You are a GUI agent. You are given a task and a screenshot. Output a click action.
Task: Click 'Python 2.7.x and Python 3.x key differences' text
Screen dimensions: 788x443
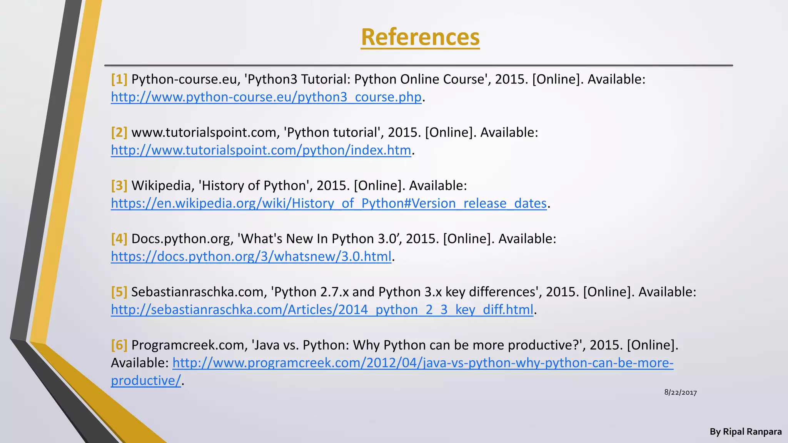click(406, 292)
